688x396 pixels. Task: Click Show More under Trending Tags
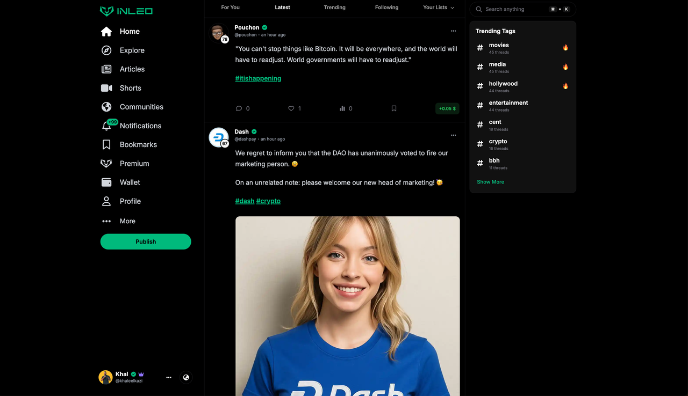tap(491, 182)
